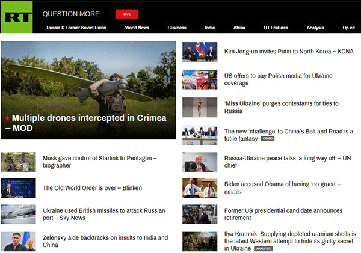Open 'Former US presidential candidate announces retirement'

283,214
